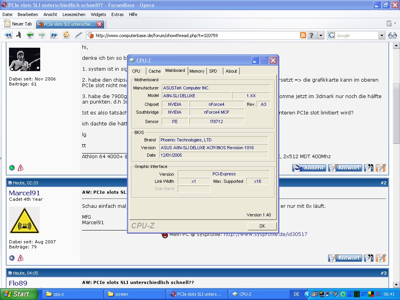Click the OK button in CPU-Z
This screenshot has height=300, width=400.
pyautogui.click(x=262, y=226)
